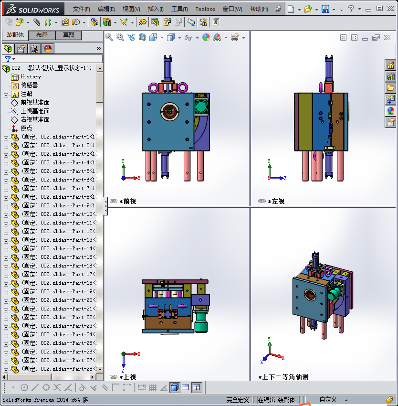Open the DisplayManager color ball tab
Screen dimensions: 398x406
click(x=48, y=48)
